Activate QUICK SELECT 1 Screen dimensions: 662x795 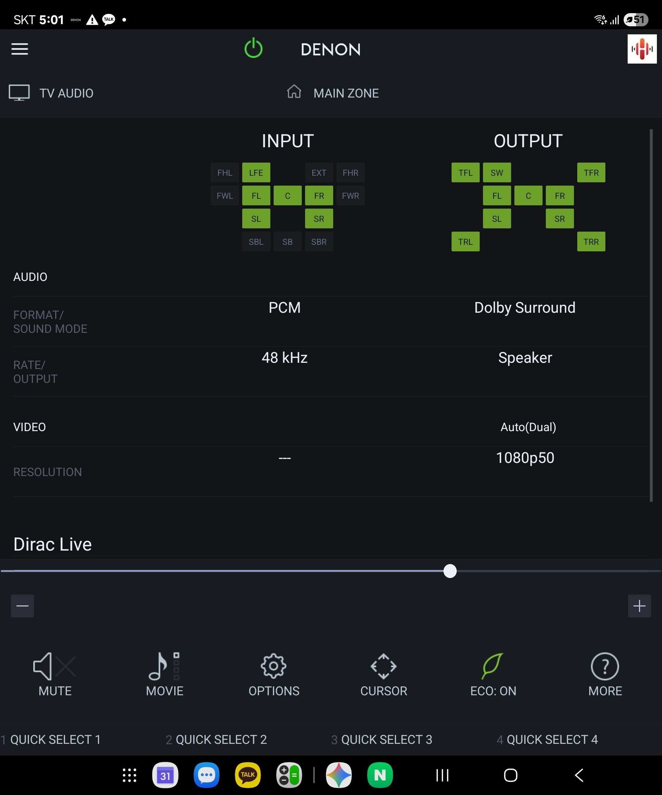tap(55, 740)
